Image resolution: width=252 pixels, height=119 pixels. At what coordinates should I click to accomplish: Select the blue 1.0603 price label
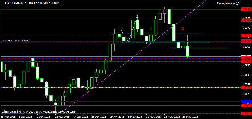pyautogui.click(x=246, y=101)
